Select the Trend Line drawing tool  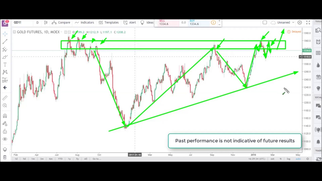click(5, 41)
